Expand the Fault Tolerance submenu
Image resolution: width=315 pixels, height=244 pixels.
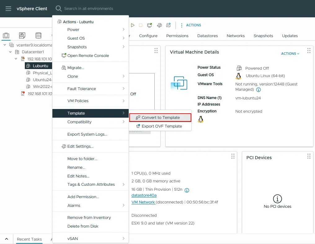click(91, 89)
